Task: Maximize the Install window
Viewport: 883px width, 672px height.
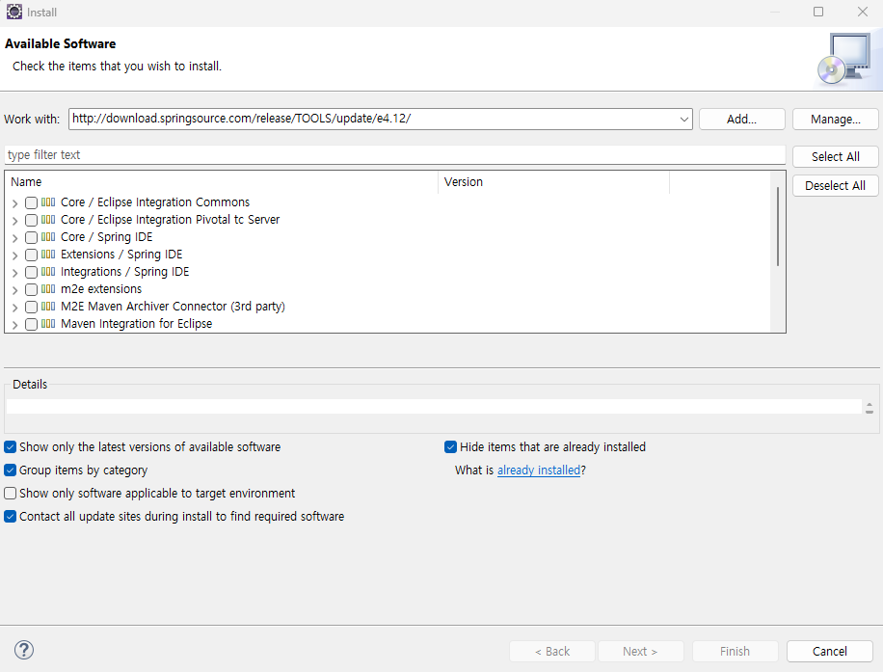Action: click(x=818, y=12)
